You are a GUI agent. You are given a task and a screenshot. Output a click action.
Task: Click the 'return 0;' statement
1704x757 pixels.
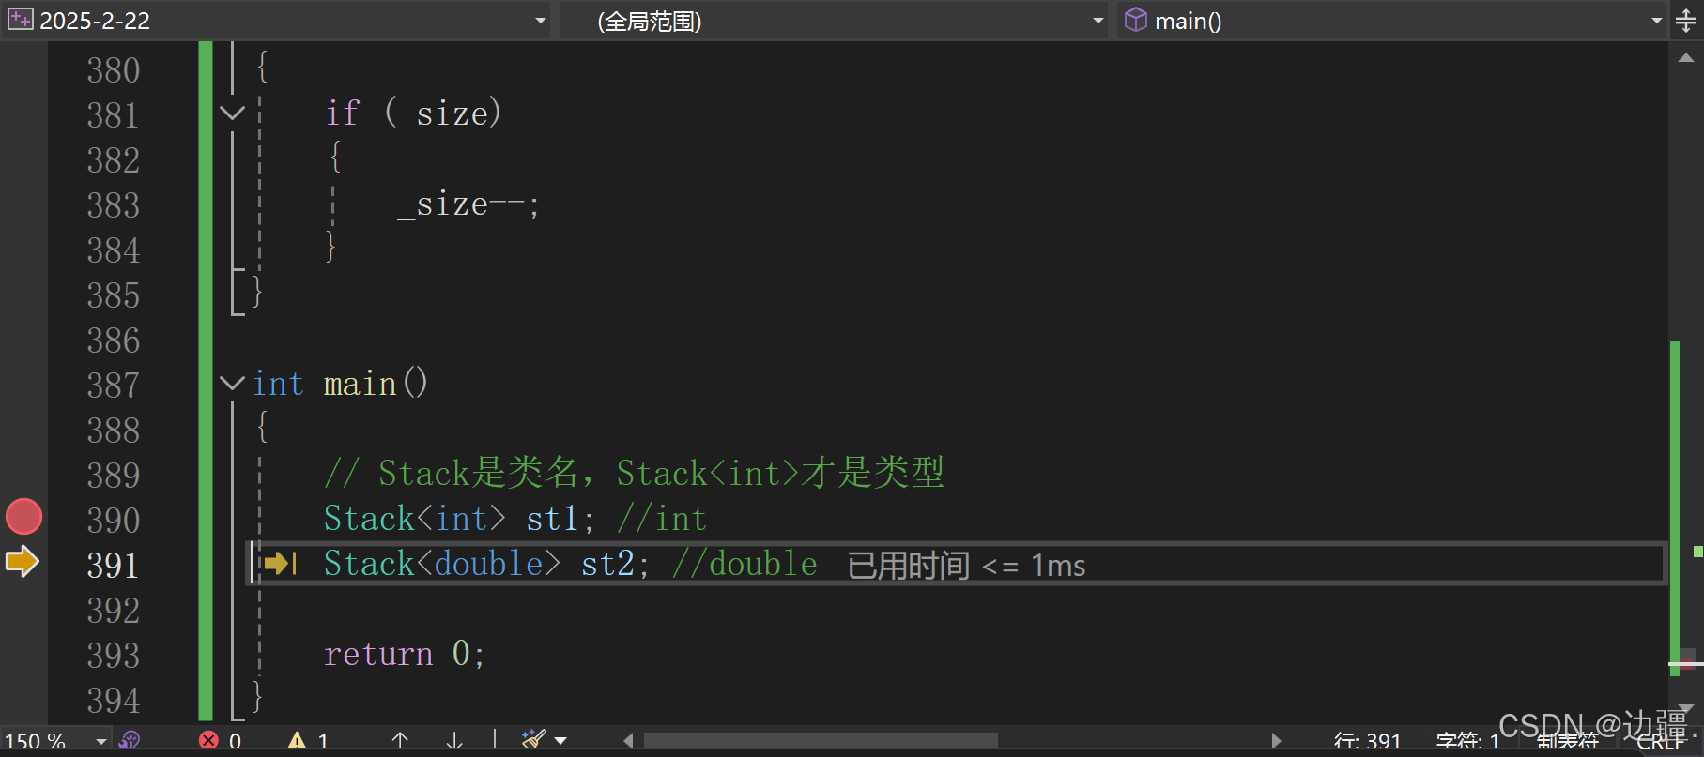tap(405, 654)
